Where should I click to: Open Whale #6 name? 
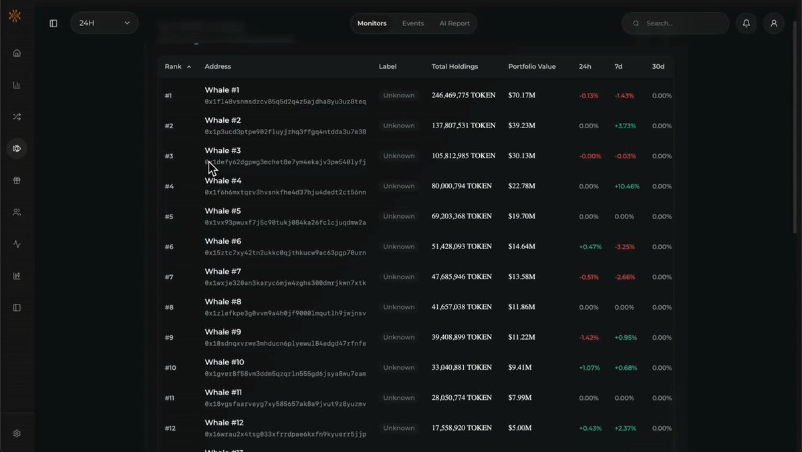coord(223,241)
